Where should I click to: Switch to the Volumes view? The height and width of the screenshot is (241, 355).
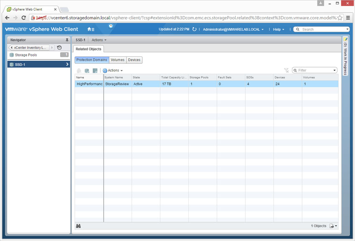[x=117, y=60]
